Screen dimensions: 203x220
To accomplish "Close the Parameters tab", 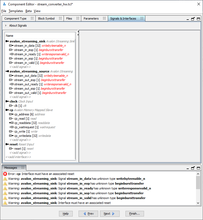I will point(104,19).
